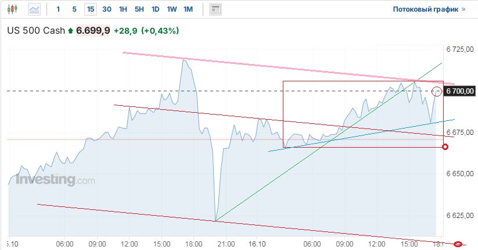The image size is (478, 250).
Task: Select the area chart type icon
Action: tap(34, 9)
